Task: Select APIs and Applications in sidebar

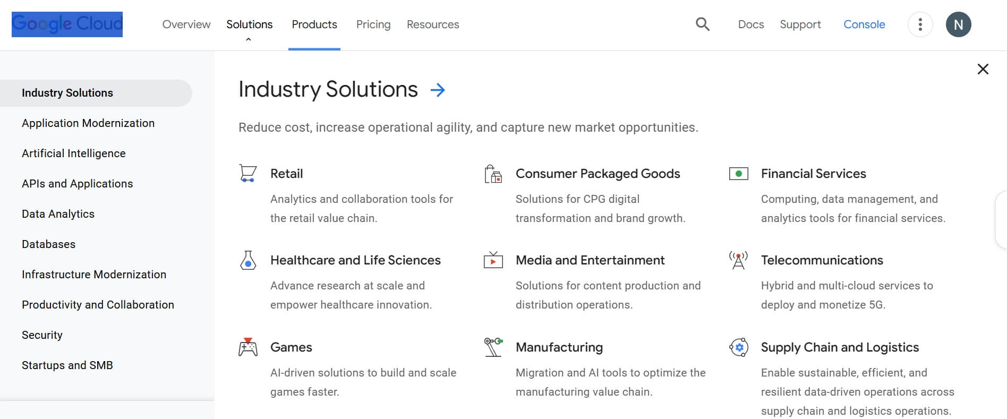Action: 78,184
